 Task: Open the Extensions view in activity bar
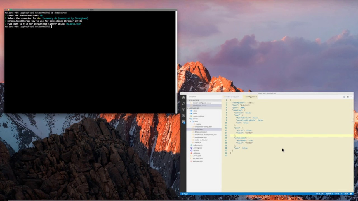[x=183, y=122]
